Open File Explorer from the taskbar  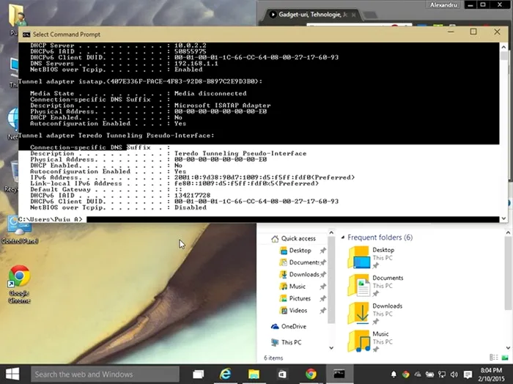pos(254,374)
